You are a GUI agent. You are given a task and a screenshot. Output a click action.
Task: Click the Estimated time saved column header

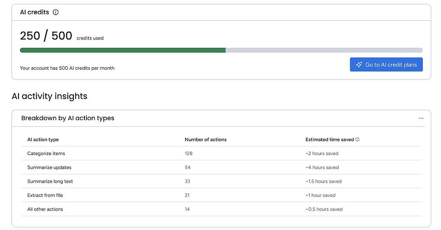329,140
